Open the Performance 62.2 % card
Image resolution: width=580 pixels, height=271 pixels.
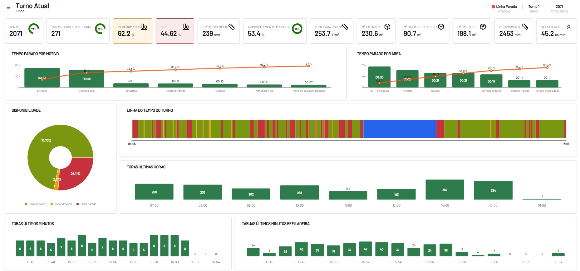click(x=133, y=31)
